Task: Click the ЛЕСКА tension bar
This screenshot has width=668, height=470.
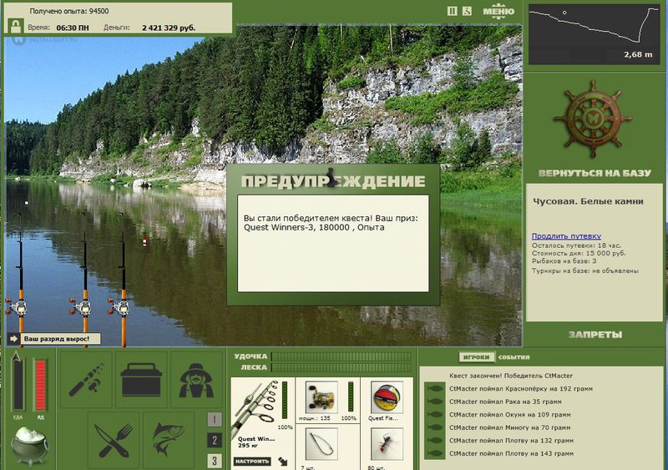Action: pos(342,367)
